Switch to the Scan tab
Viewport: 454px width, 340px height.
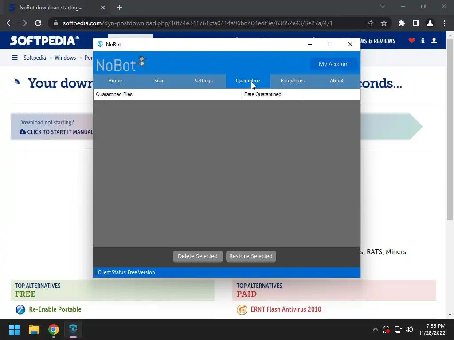click(x=159, y=81)
